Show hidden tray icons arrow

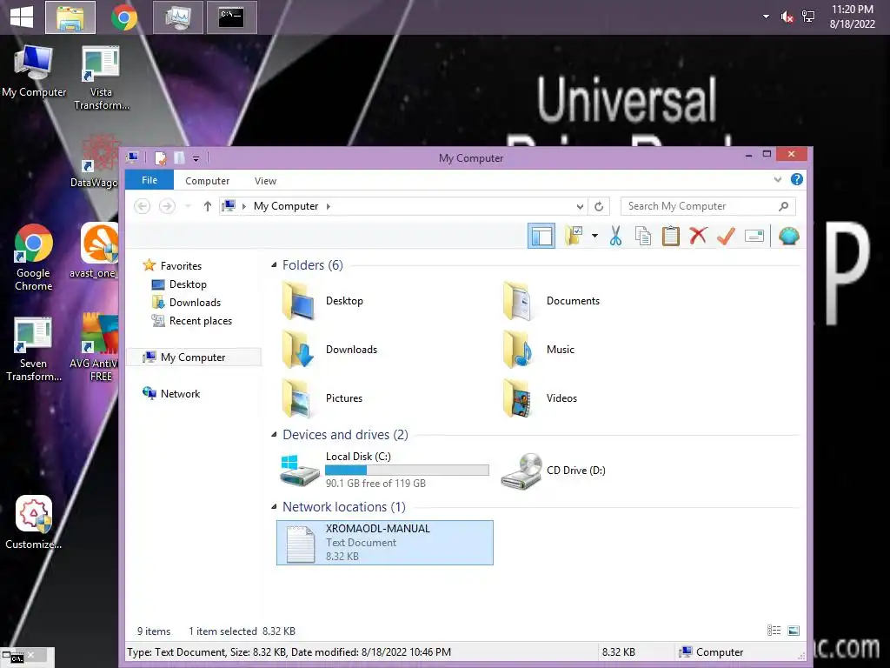tap(767, 17)
